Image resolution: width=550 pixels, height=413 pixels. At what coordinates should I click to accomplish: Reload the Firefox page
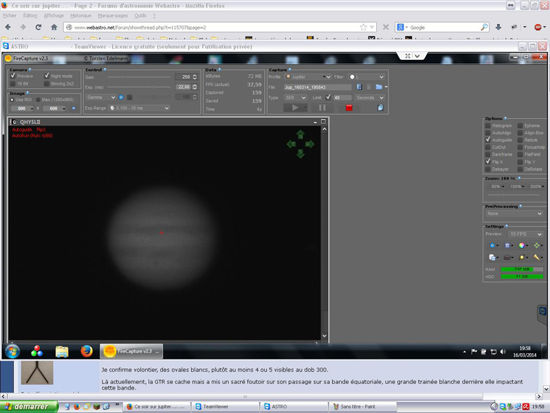click(x=38, y=27)
